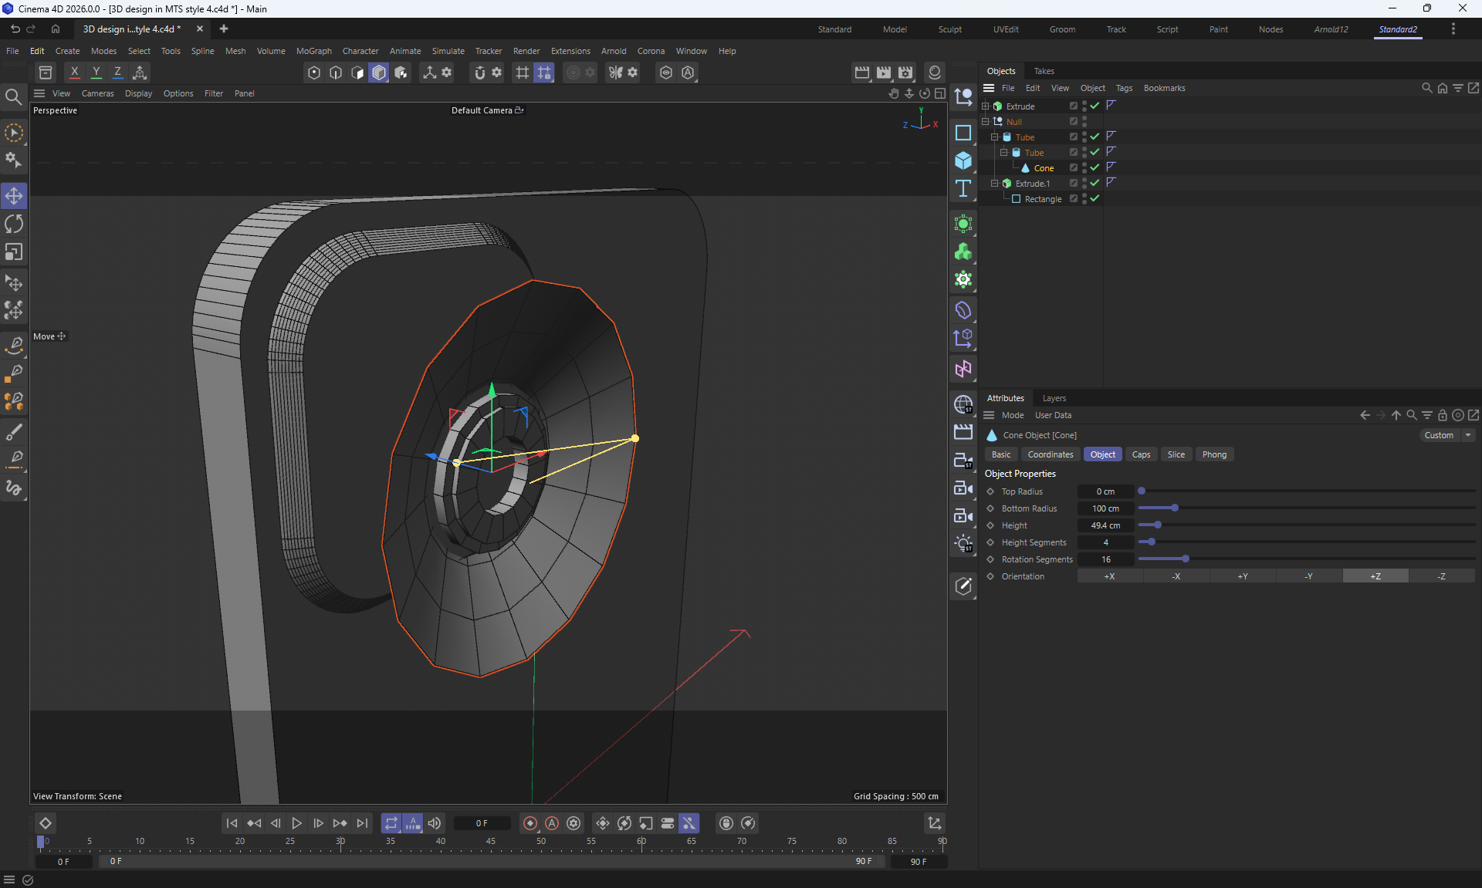This screenshot has width=1482, height=888.
Task: Toggle X axis lock in toolbar
Action: (74, 73)
